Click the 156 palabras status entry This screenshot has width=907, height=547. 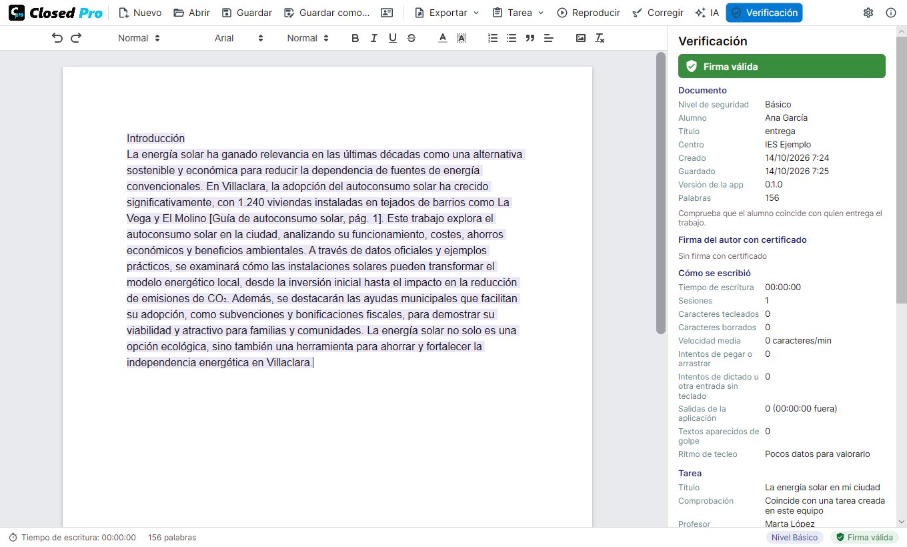coord(172,537)
